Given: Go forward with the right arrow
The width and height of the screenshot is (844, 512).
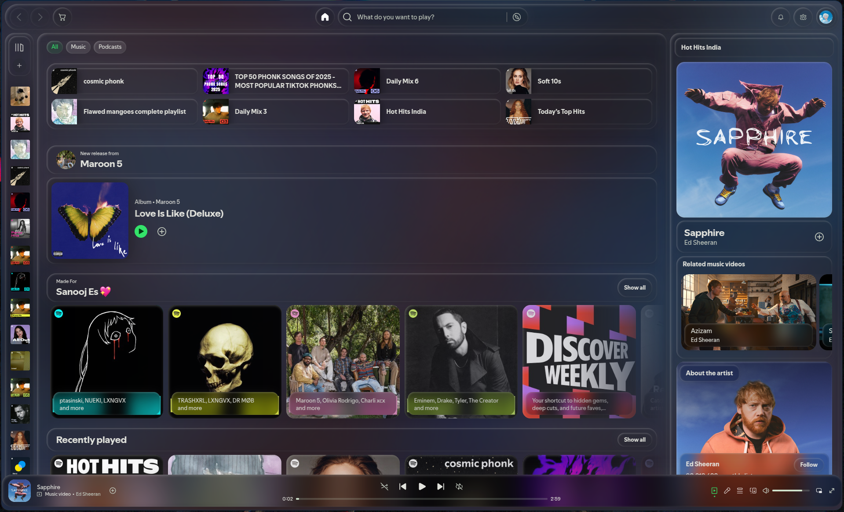Looking at the screenshot, I should pyautogui.click(x=40, y=17).
